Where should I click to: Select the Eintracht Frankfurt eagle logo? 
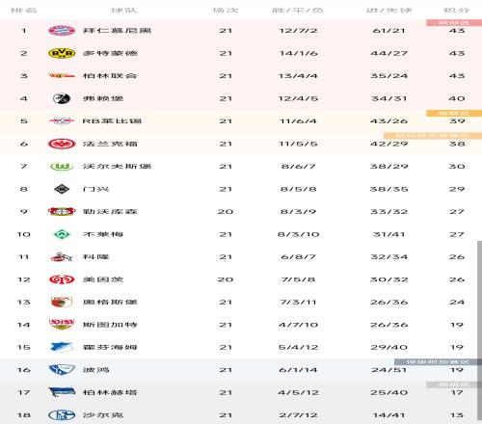point(62,144)
